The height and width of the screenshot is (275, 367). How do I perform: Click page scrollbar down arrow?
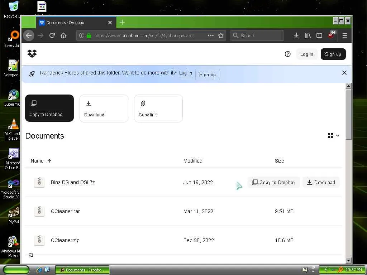click(x=348, y=261)
